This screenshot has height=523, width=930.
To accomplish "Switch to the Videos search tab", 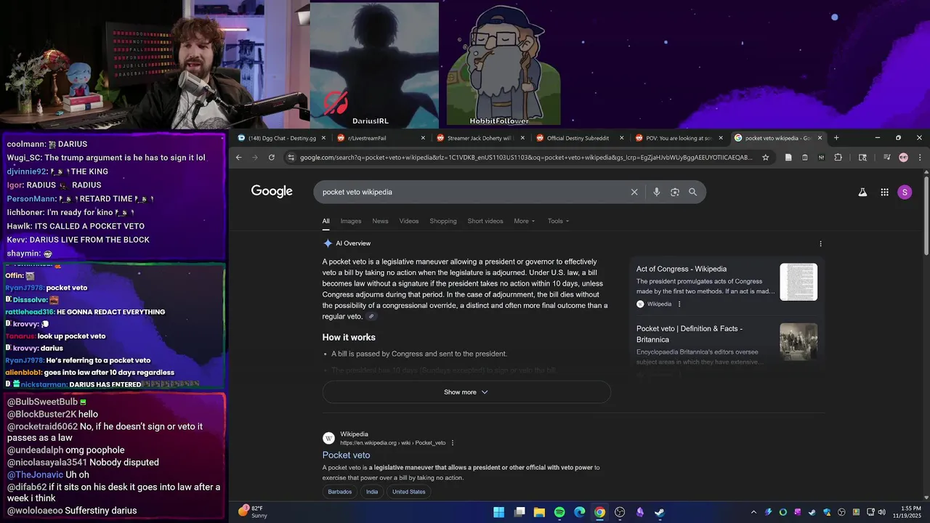I will [x=409, y=221].
